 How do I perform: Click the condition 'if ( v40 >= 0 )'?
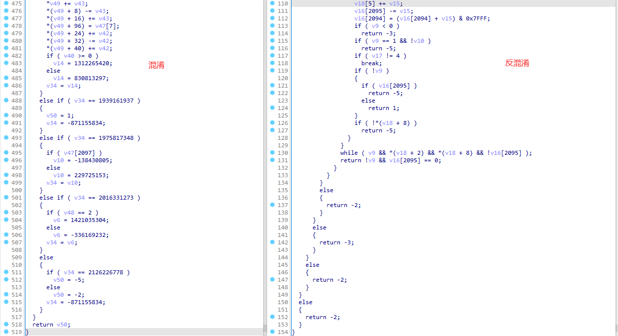tap(72, 56)
